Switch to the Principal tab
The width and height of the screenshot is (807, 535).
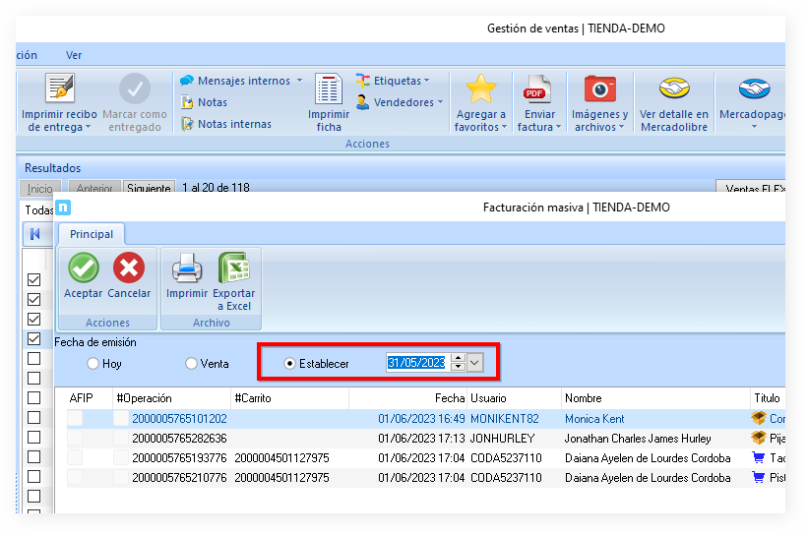tap(92, 234)
